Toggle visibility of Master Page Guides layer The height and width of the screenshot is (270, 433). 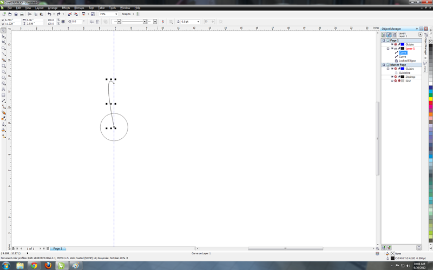392,69
